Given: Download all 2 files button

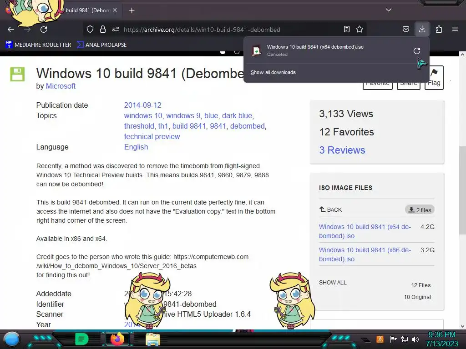Looking at the screenshot, I should [420, 210].
